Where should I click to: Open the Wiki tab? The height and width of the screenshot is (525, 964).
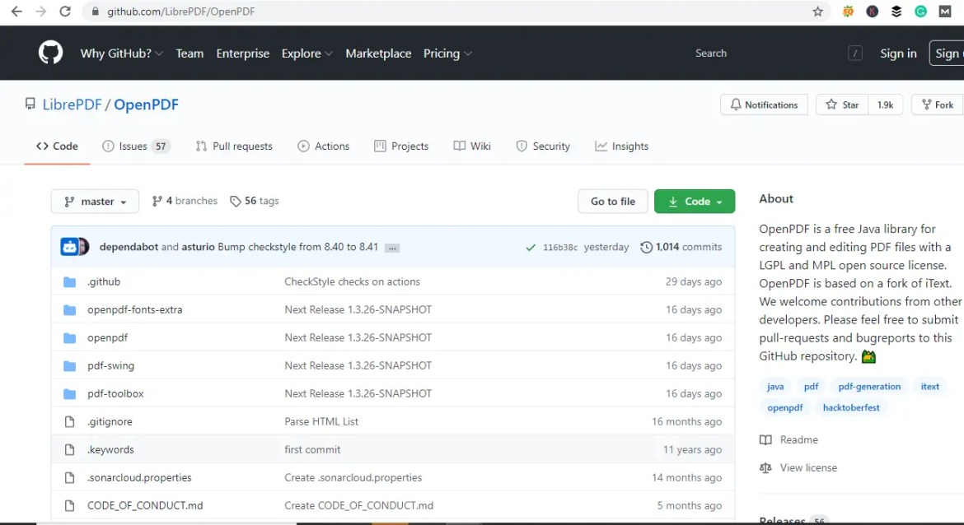click(x=472, y=146)
